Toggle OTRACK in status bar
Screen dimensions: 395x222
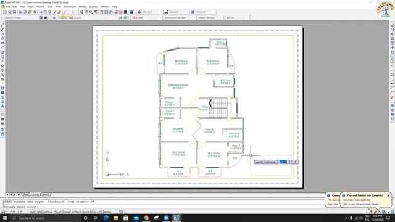click(x=77, y=212)
